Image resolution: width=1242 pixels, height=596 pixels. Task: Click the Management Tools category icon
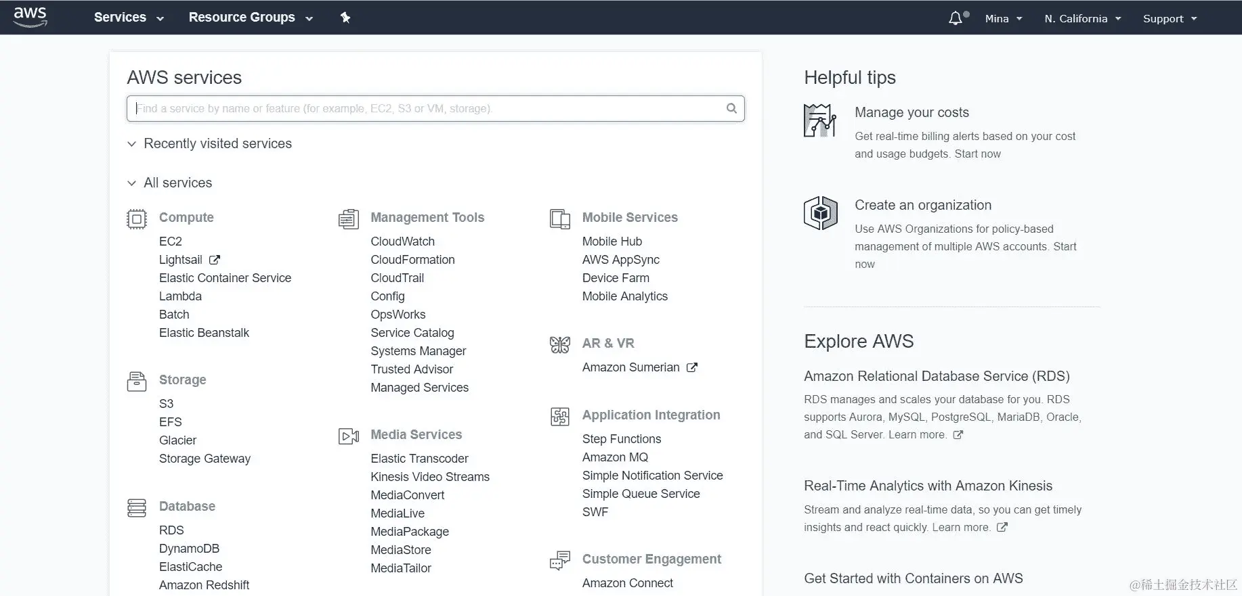tap(348, 219)
